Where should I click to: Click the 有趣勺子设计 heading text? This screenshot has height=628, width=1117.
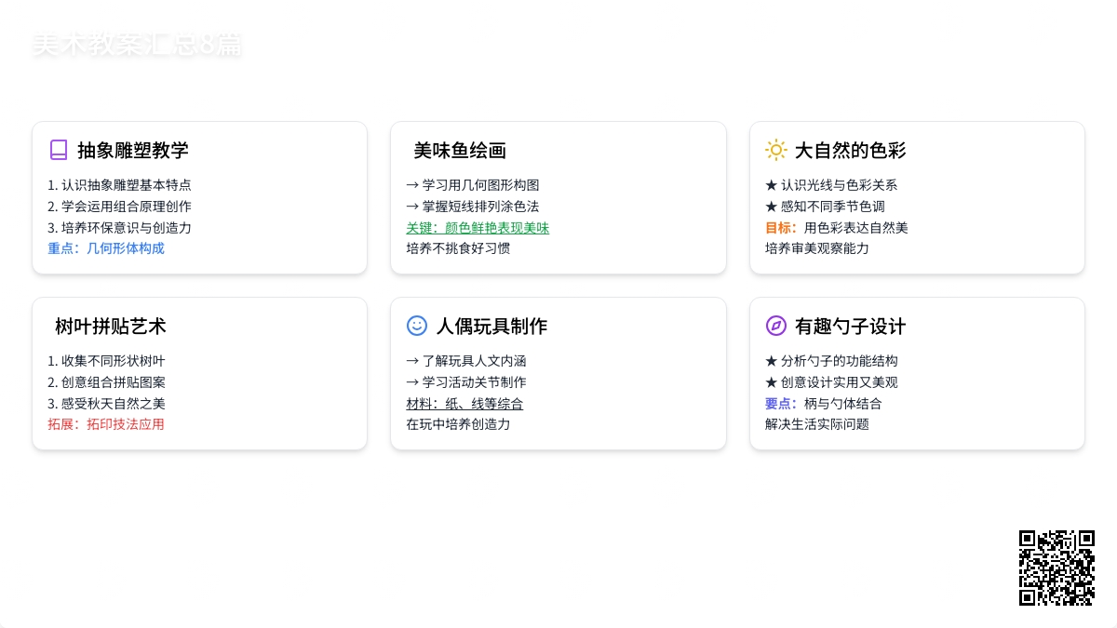coord(850,327)
